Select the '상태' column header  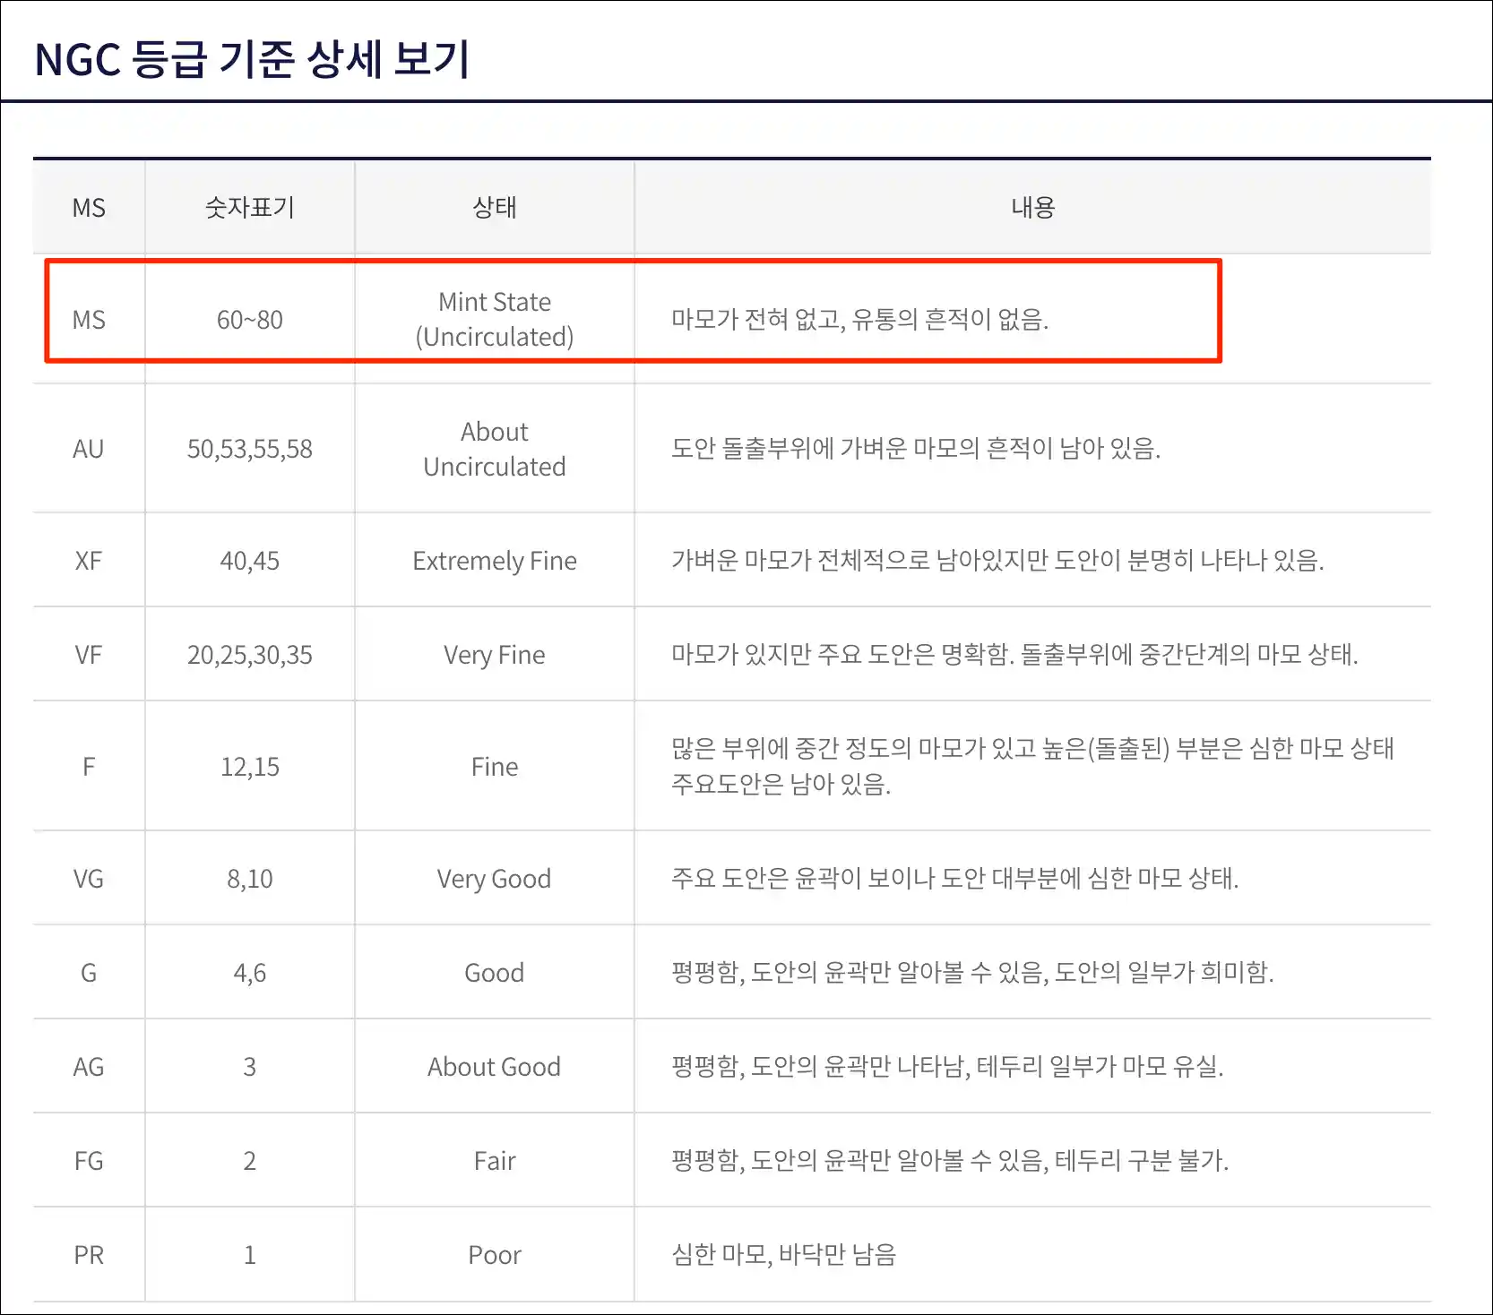[x=495, y=208]
